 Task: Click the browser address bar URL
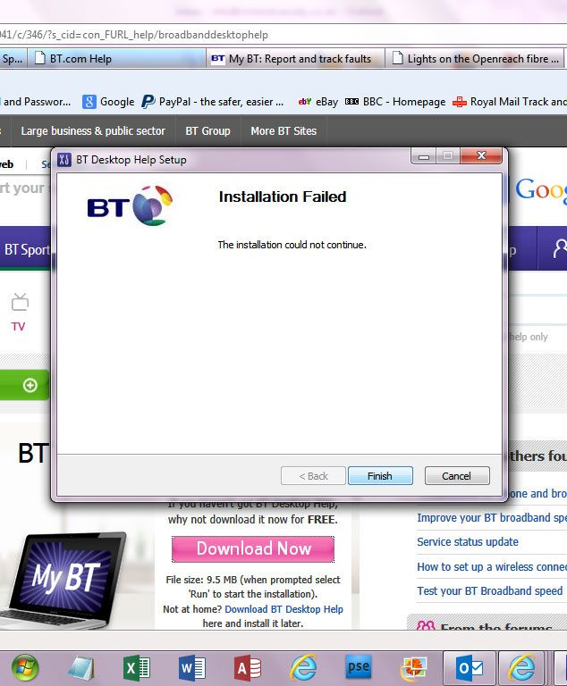click(133, 35)
